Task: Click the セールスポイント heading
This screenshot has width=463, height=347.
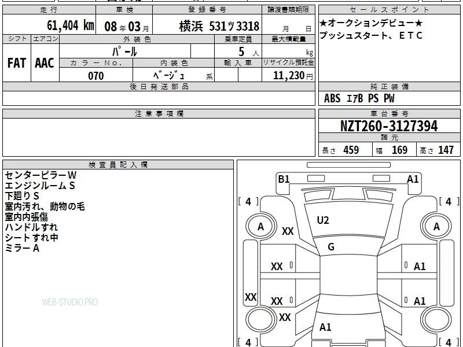Action: click(x=389, y=9)
